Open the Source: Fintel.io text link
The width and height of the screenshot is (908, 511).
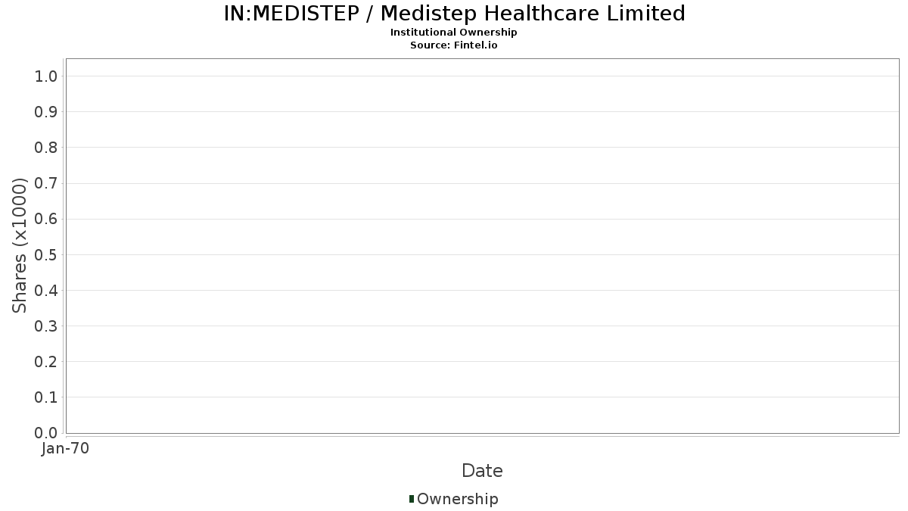point(453,45)
